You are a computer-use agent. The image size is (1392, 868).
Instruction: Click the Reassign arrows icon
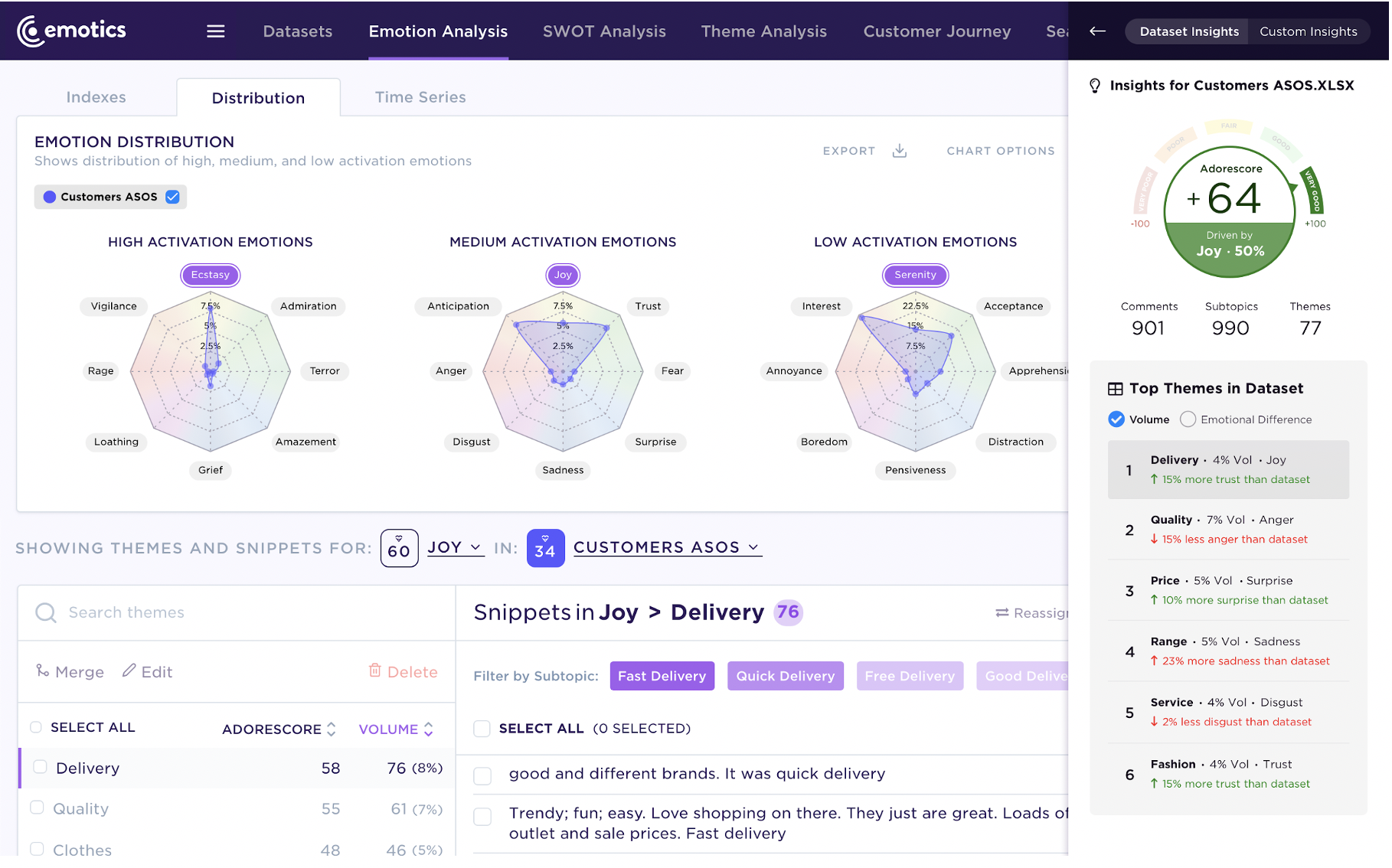tap(1002, 613)
